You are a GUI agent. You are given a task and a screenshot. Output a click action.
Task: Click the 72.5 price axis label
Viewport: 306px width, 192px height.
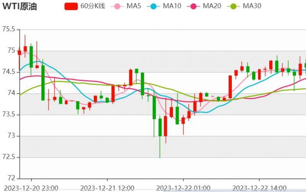8,157
